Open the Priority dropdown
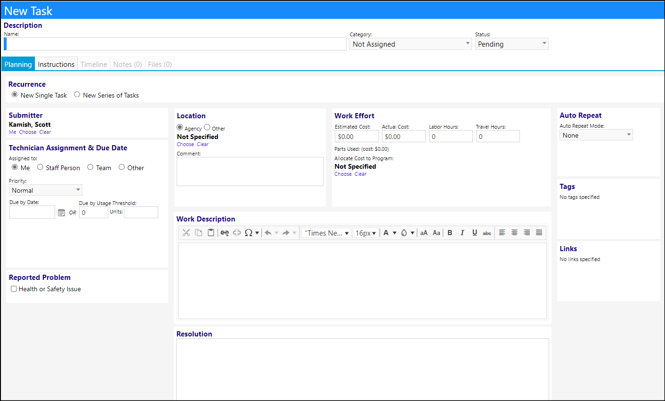This screenshot has width=665, height=401. (x=46, y=190)
